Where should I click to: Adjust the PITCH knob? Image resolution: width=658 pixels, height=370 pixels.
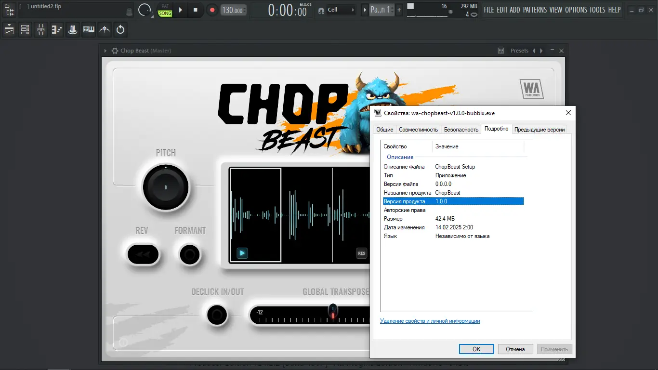pos(166,187)
